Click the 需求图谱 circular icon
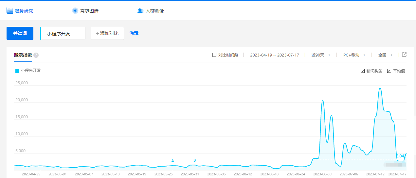The width and height of the screenshot is (416, 178). click(75, 11)
